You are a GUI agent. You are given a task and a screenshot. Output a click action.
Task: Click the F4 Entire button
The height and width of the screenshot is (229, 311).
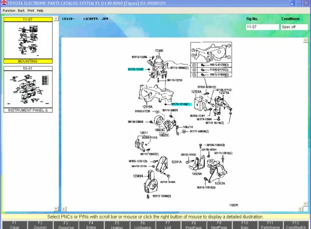[x=91, y=225]
